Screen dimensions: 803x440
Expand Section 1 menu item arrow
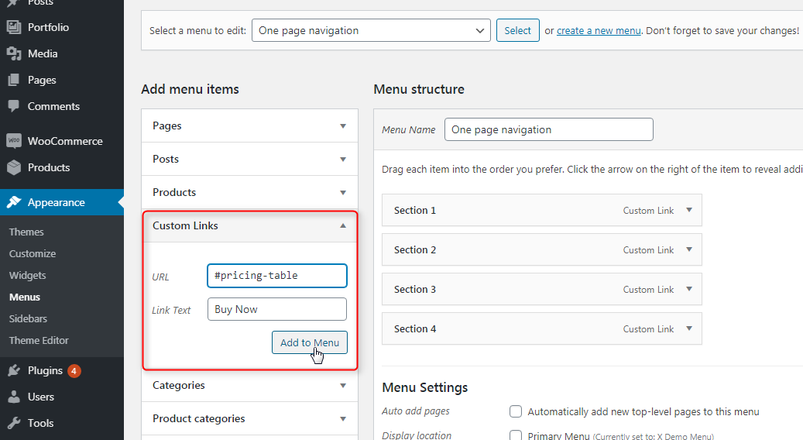689,210
